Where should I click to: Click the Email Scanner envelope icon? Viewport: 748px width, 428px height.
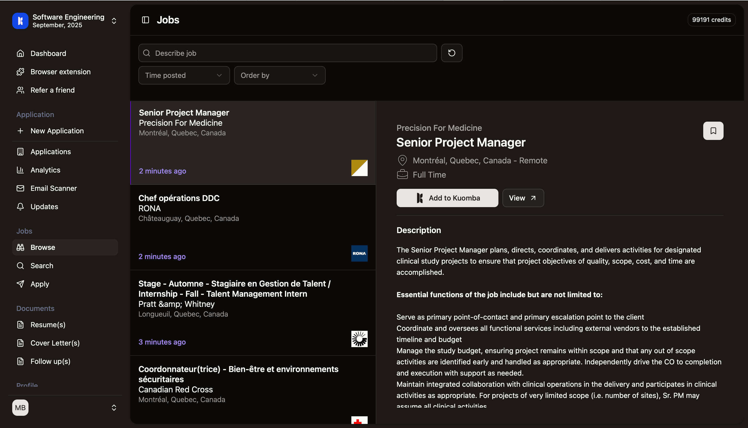click(x=20, y=188)
